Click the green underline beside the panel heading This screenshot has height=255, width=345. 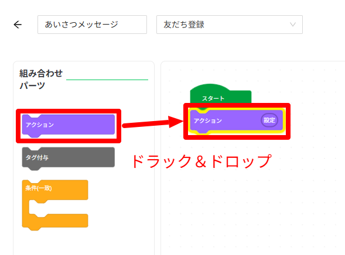[107, 80]
